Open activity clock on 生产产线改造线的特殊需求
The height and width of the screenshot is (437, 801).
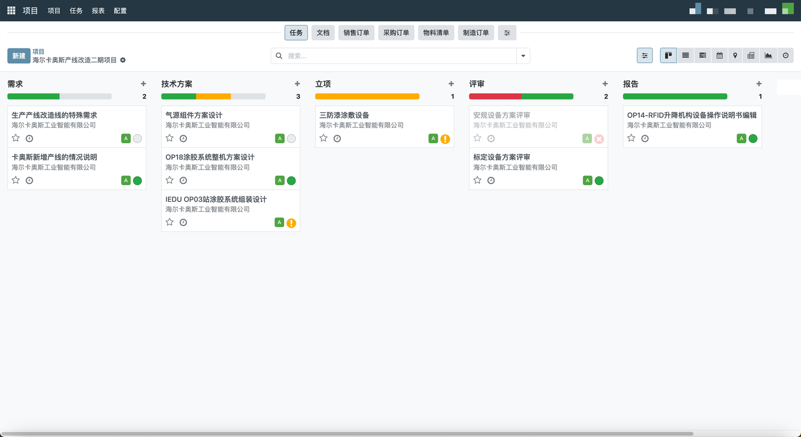tap(29, 138)
